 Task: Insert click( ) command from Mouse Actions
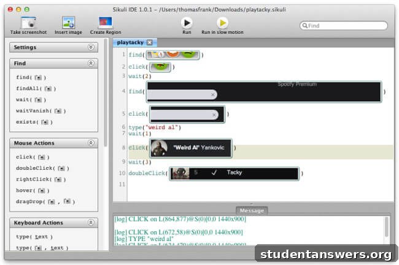tap(33, 157)
